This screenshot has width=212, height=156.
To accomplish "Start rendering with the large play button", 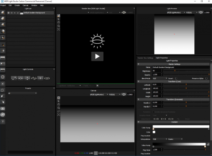I will [97, 56].
